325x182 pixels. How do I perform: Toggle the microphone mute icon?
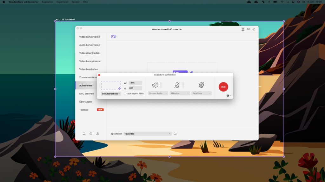click(177, 85)
